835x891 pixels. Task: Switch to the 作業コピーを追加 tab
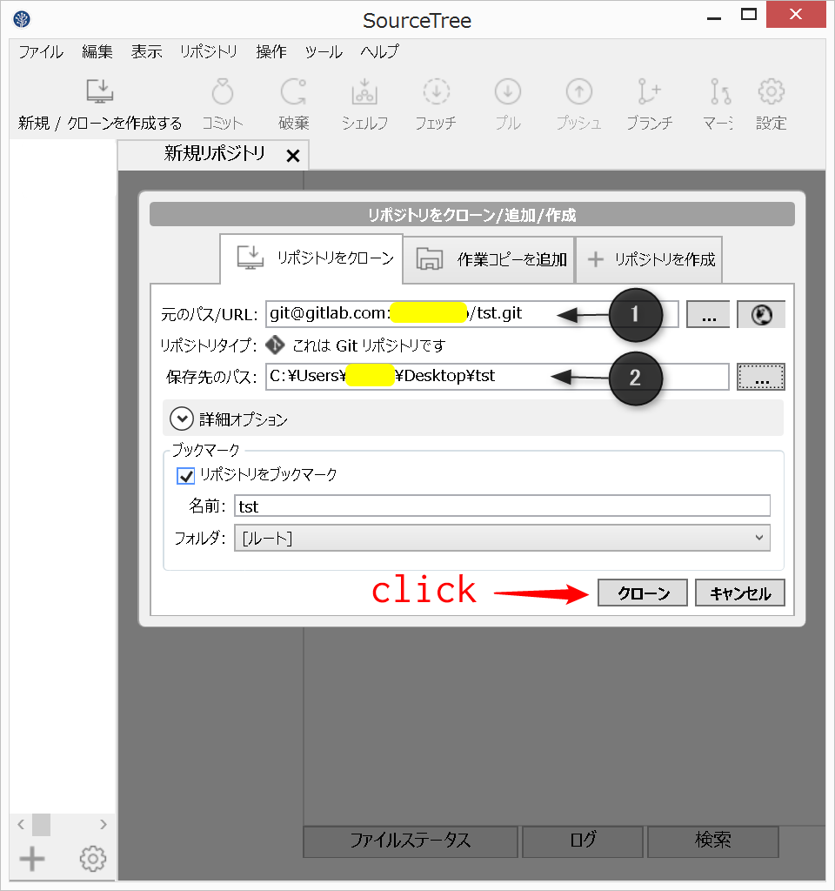(x=490, y=259)
